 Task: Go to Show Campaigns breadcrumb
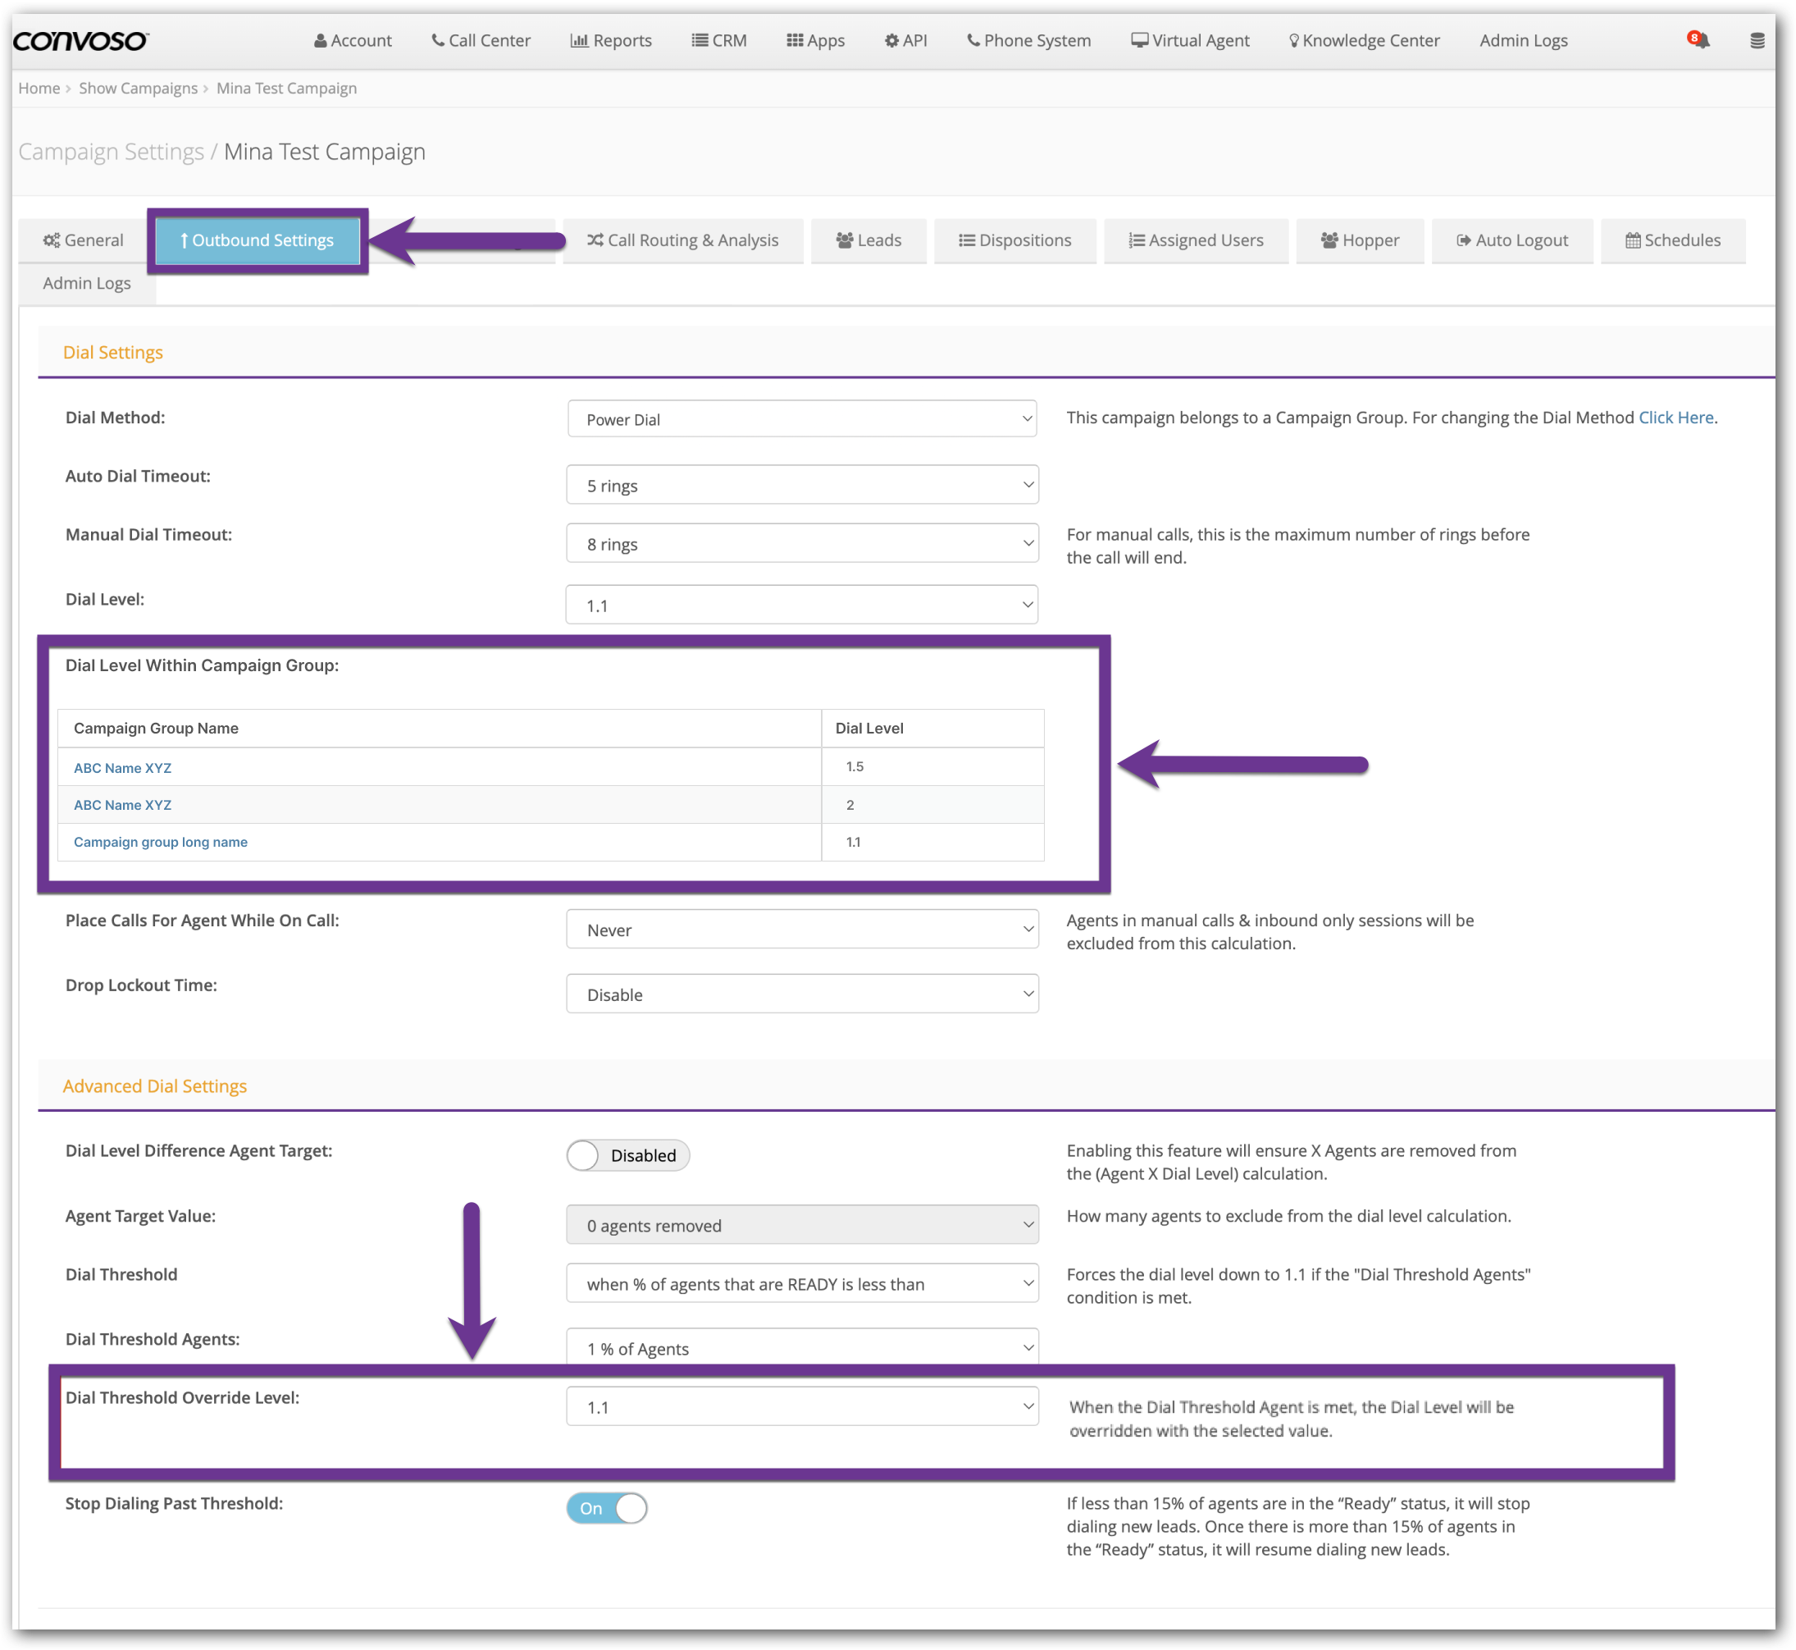(x=139, y=89)
